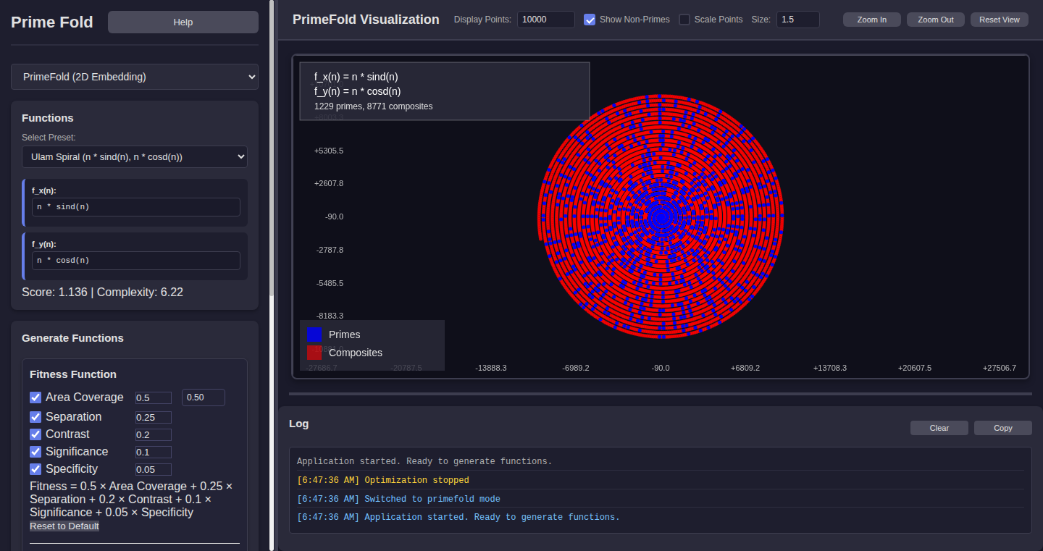
Task: Click the spiral plot center in the visualization
Action: pyautogui.click(x=661, y=216)
